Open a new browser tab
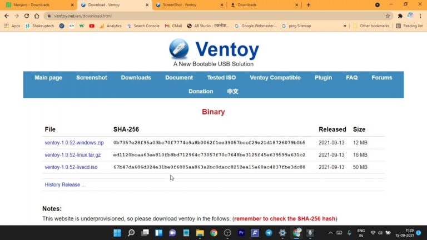Viewport: 427px width, 240px height. [309, 5]
